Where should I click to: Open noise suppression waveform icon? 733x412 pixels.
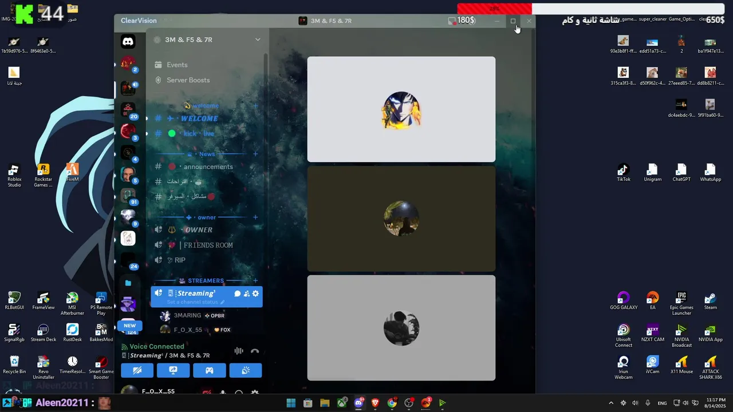point(239,351)
